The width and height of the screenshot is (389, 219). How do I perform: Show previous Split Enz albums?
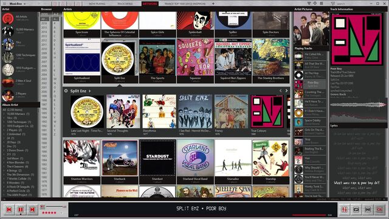(x=281, y=91)
